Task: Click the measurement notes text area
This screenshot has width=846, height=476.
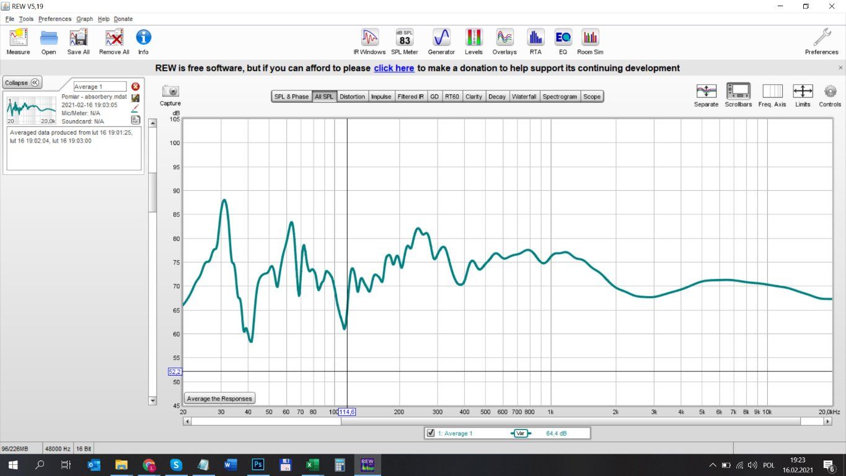Action: (74, 149)
